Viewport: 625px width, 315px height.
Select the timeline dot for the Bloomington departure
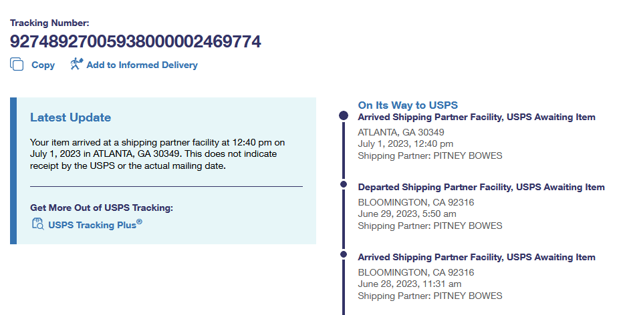pyautogui.click(x=344, y=184)
